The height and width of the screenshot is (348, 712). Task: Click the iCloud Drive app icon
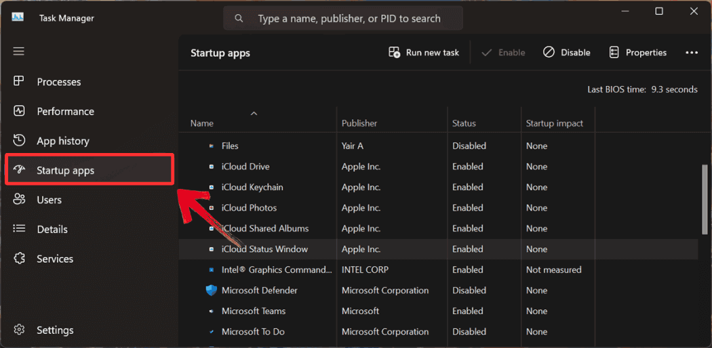pos(211,167)
